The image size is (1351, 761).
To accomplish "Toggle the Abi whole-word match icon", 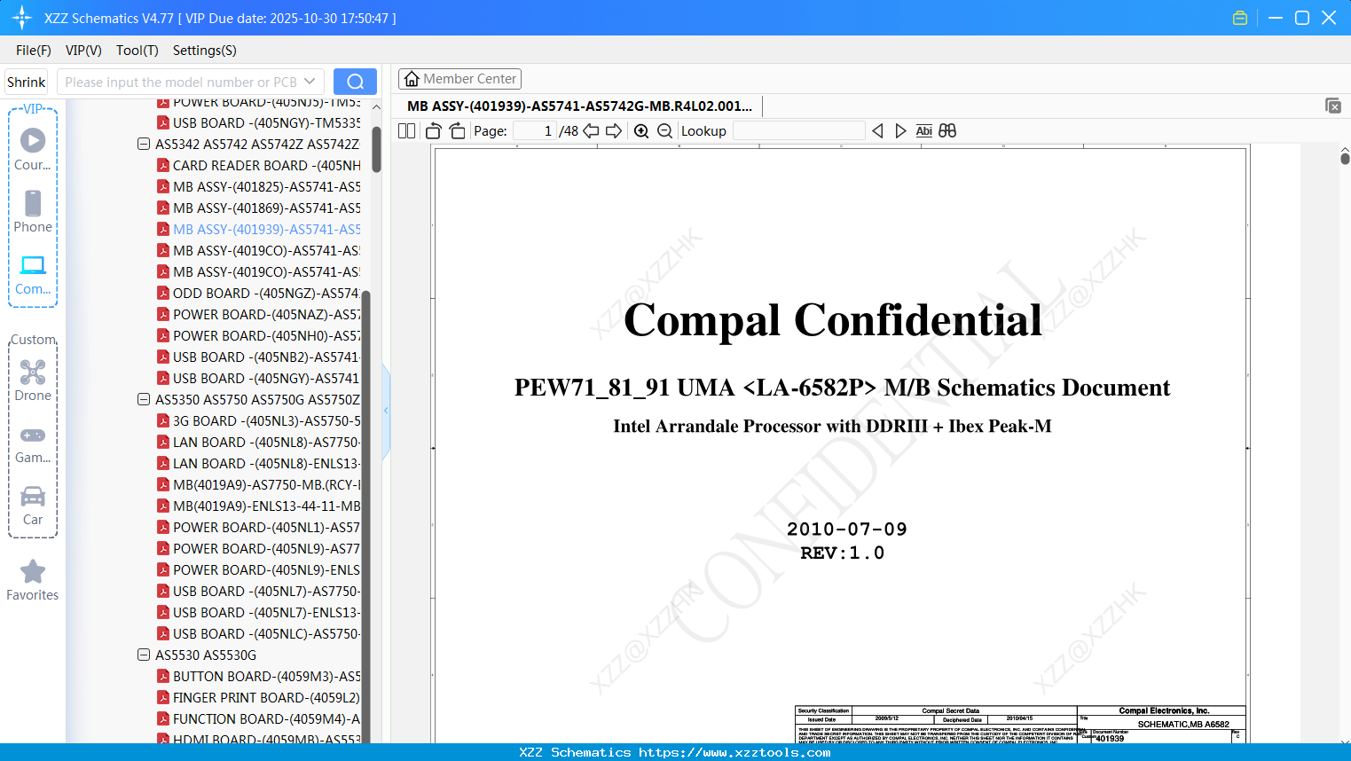I will tap(923, 131).
